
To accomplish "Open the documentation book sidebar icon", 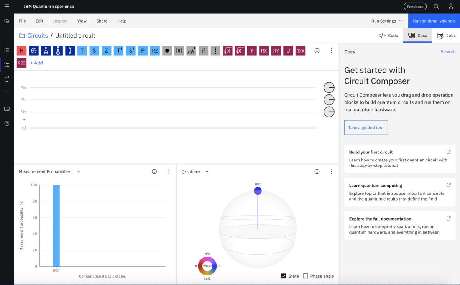I will [x=7, y=109].
